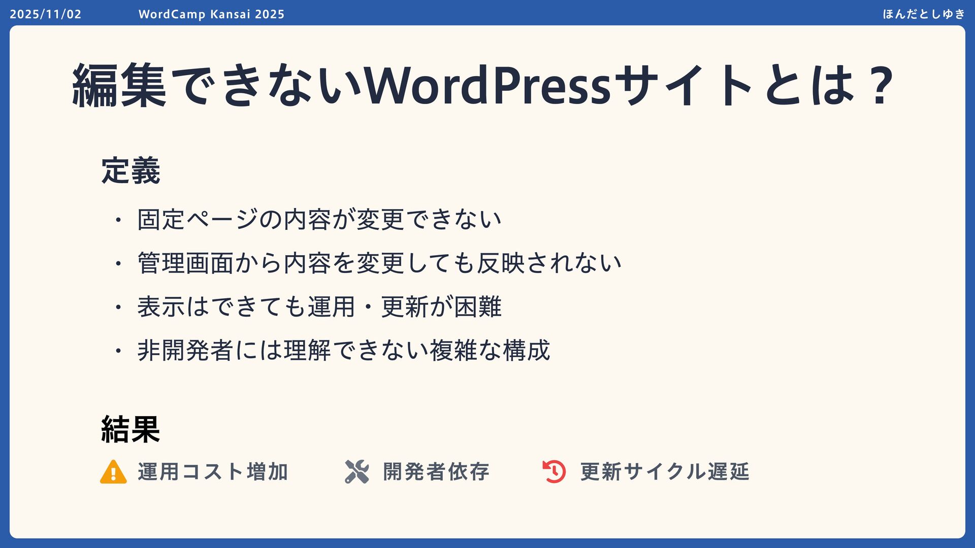Click the bullet 非開発者には理解できない複雑な構成
Image resolution: width=975 pixels, height=548 pixels.
[343, 351]
